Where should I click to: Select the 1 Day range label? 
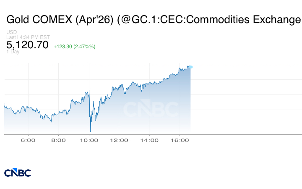point(13,52)
